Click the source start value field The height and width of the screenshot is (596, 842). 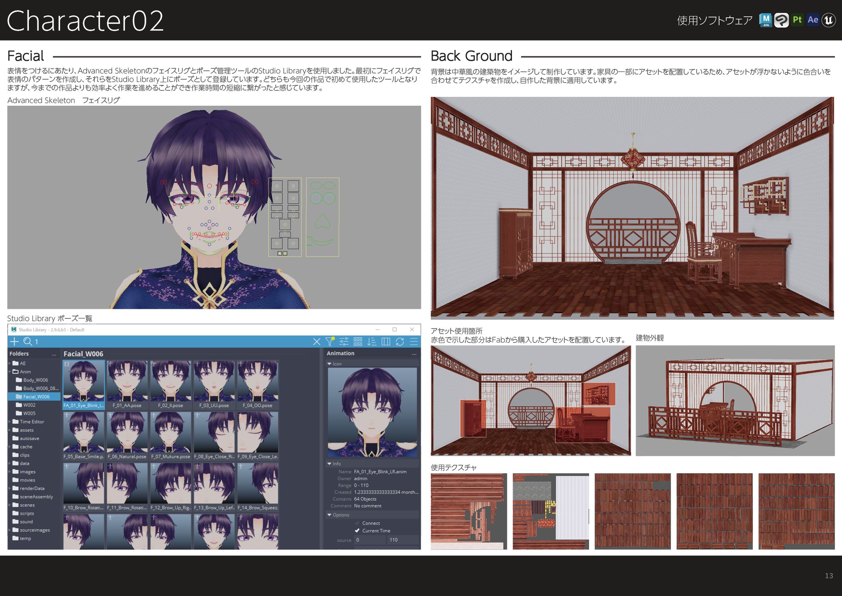pyautogui.click(x=369, y=540)
